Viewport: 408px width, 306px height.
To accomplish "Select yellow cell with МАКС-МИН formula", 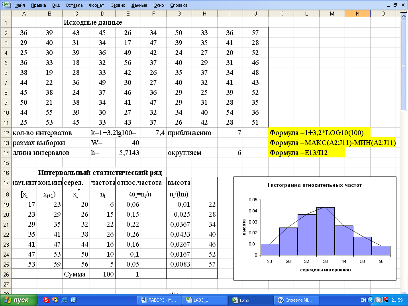I will [x=333, y=143].
